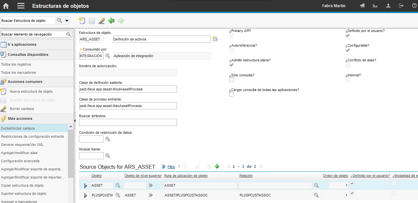Image resolution: width=418 pixels, height=203 pixels.
Task: Click the search magnifier next to Buscar Estructura
Action: click(59, 21)
